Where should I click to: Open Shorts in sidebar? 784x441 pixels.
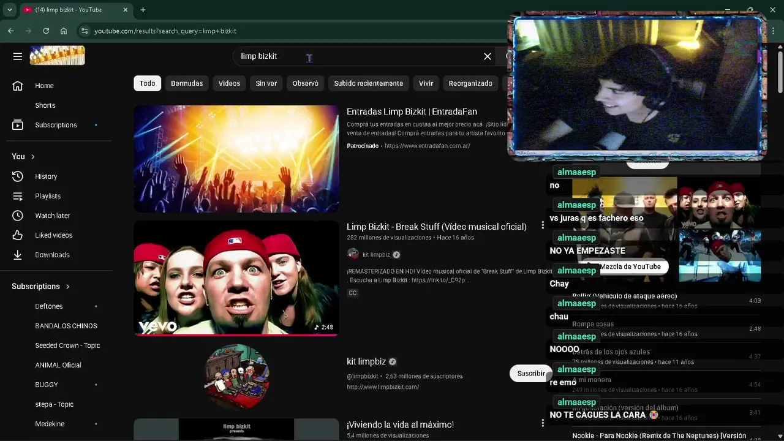point(45,105)
